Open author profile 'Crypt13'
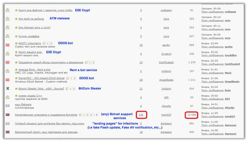The image size is (248, 142). [x=166, y=54]
